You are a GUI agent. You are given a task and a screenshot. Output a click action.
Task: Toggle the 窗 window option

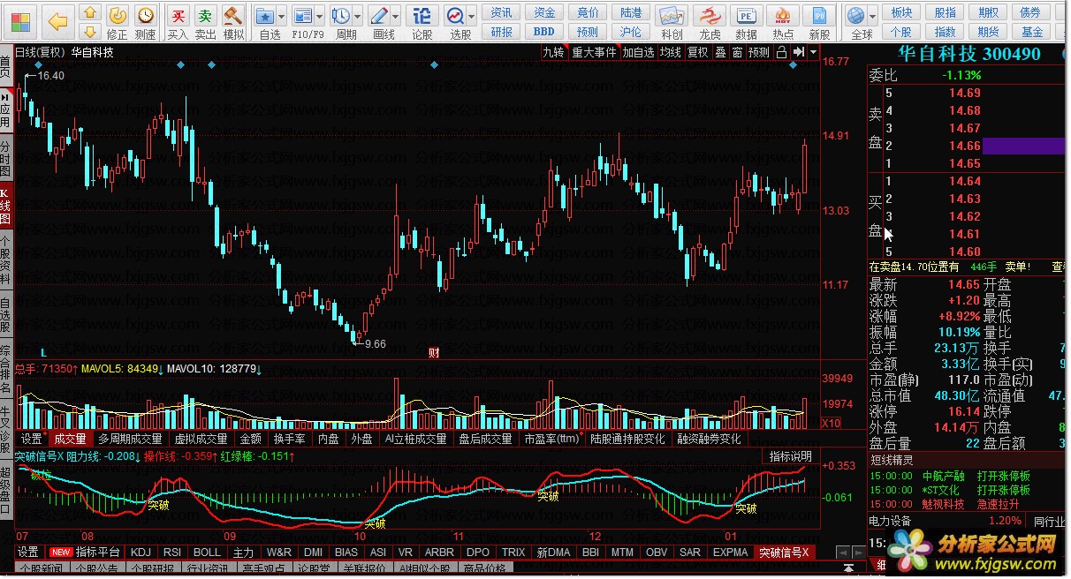click(737, 52)
